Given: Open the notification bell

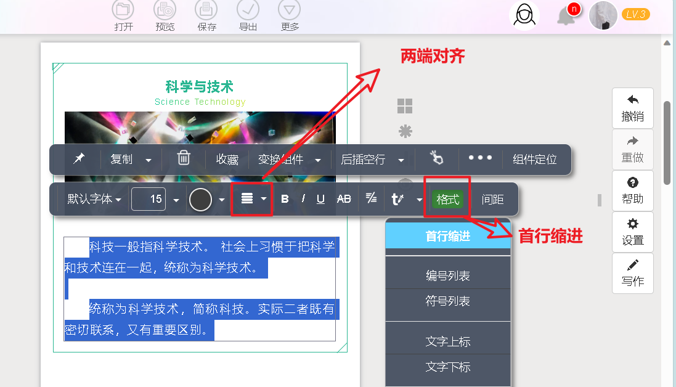Looking at the screenshot, I should point(566,17).
